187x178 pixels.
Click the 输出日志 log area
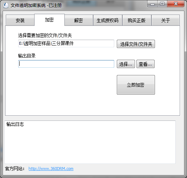pyautogui.click(x=90, y=142)
